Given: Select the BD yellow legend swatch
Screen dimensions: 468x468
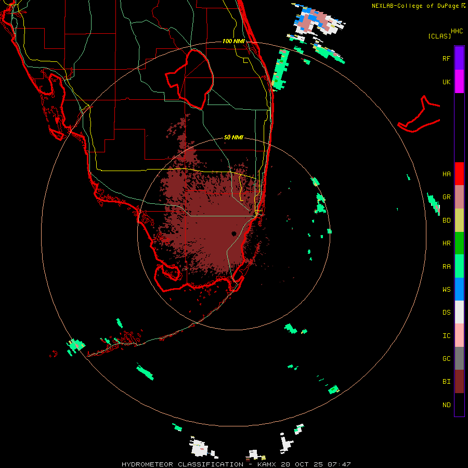Looking at the screenshot, I should tap(459, 220).
